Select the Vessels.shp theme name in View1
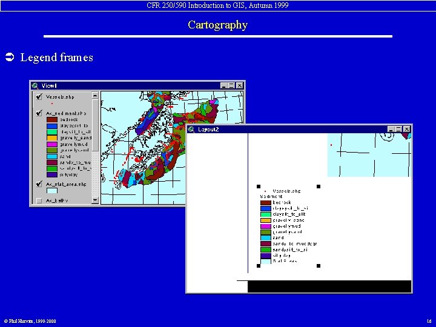436x327 pixels. pyautogui.click(x=60, y=97)
